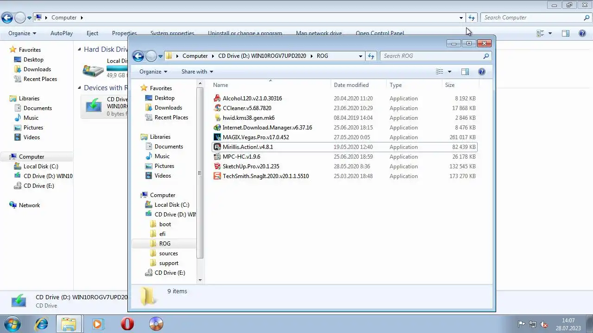Select Internet.Download.Manager file icon
The image size is (593, 333).
pos(217,128)
